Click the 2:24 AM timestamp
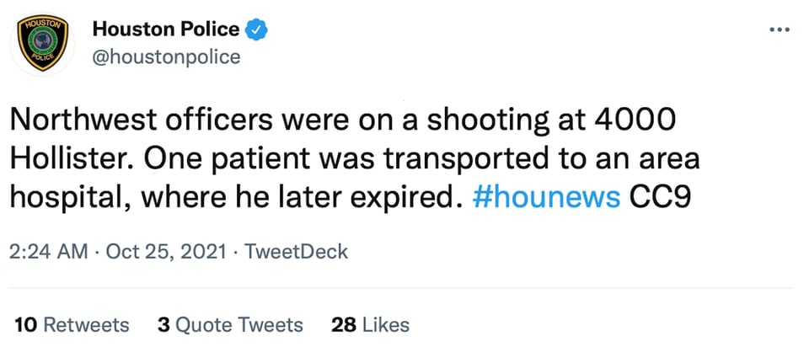Viewport: 809px width, 347px height. click(x=49, y=252)
